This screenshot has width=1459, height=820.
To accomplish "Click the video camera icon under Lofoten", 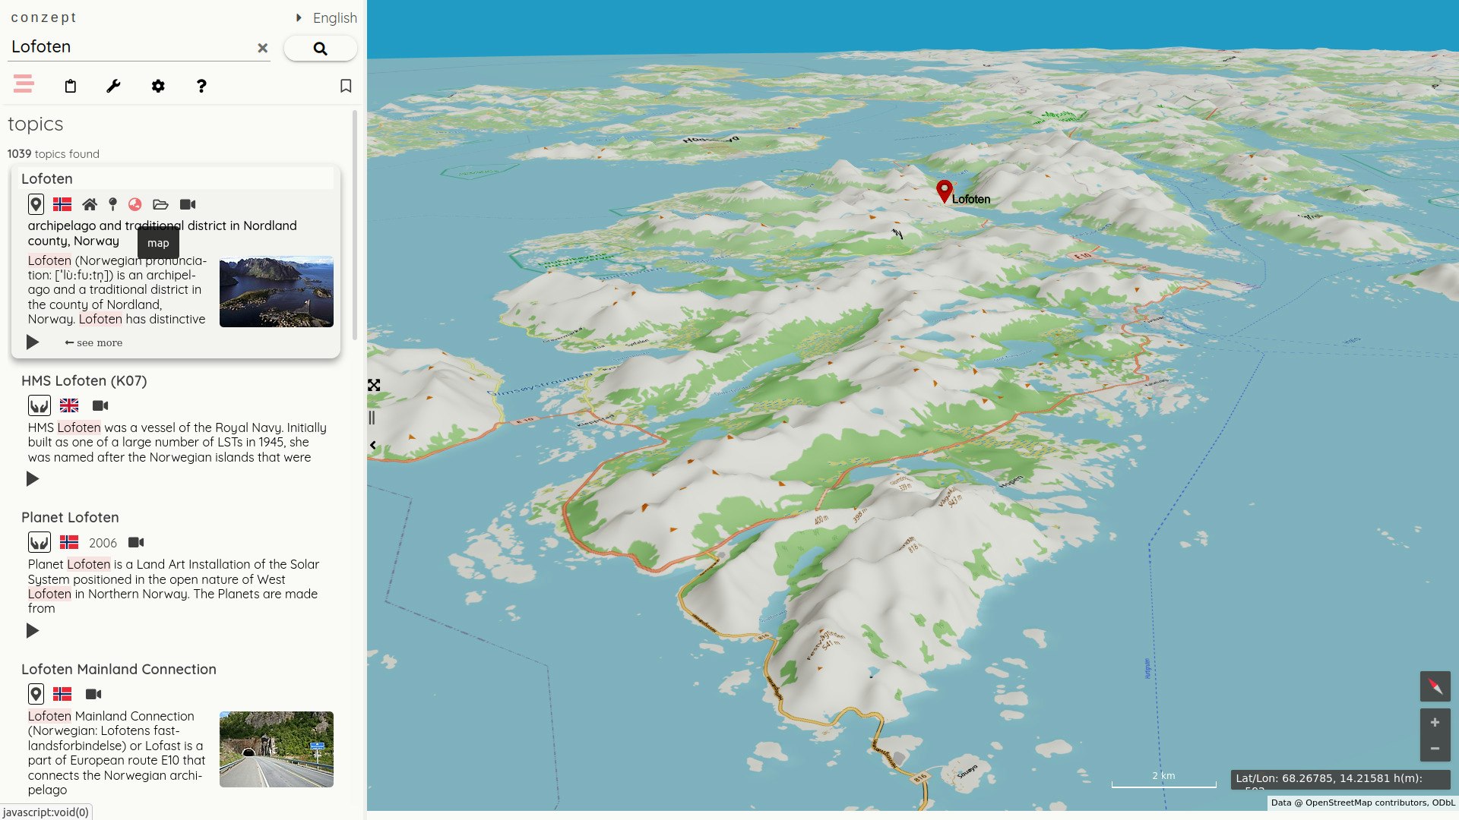I will tap(188, 204).
